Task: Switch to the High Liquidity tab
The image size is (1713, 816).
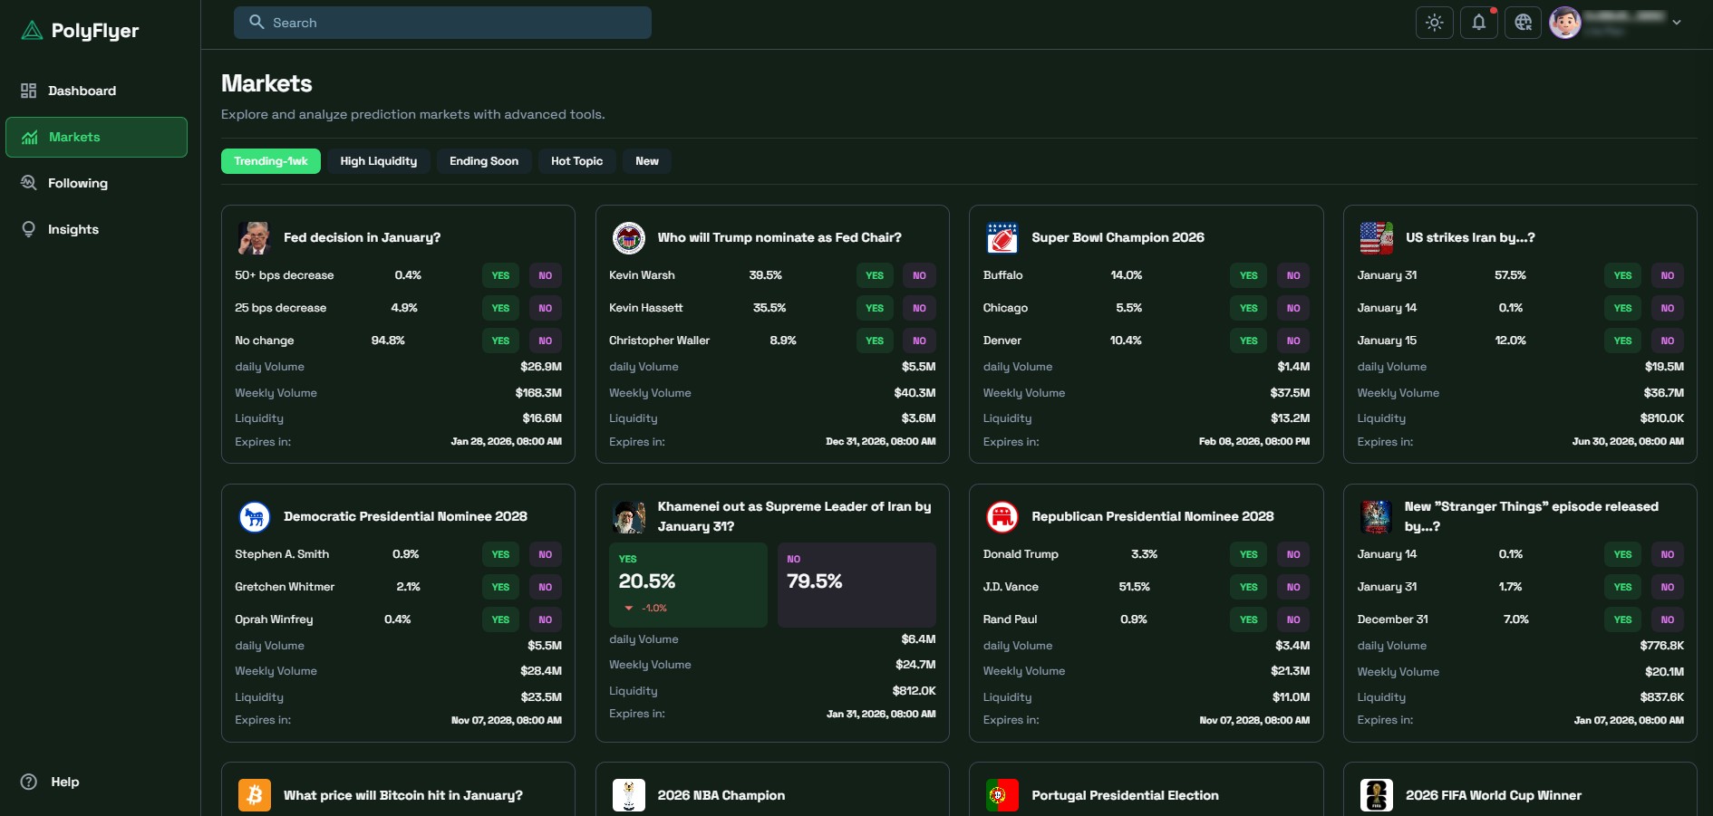Action: tap(379, 161)
